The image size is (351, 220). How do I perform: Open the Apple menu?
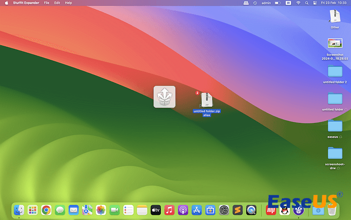pyautogui.click(x=7, y=3)
